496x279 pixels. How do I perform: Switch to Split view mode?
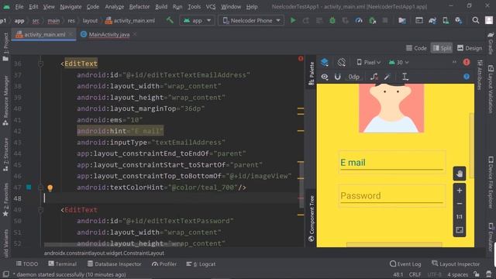click(442, 48)
